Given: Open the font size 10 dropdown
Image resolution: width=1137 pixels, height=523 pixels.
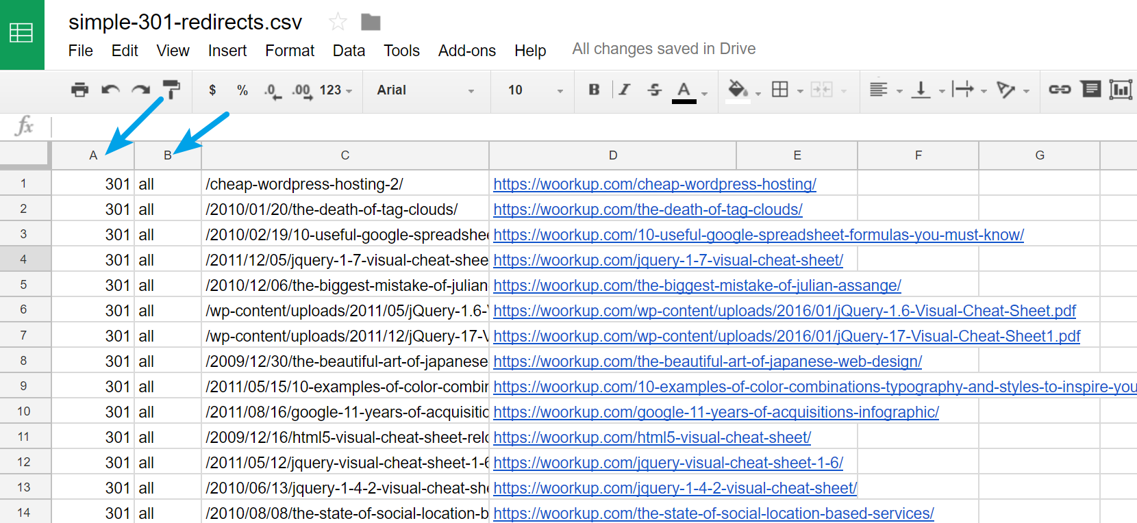Looking at the screenshot, I should (x=536, y=90).
